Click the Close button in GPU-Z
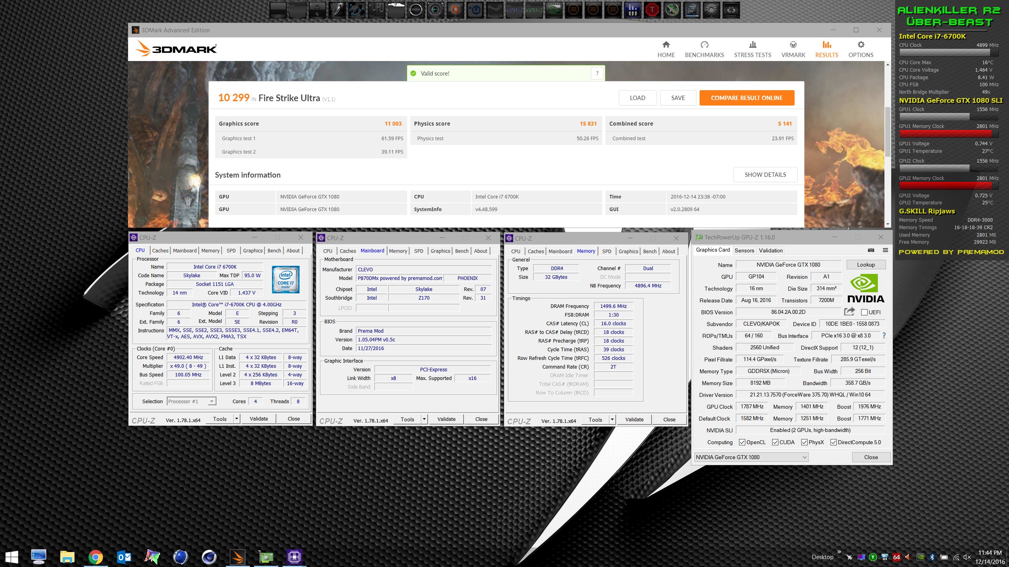 tap(871, 457)
